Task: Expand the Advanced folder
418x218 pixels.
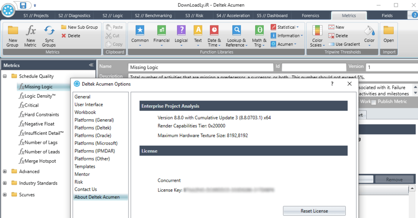Action: [x=5, y=171]
